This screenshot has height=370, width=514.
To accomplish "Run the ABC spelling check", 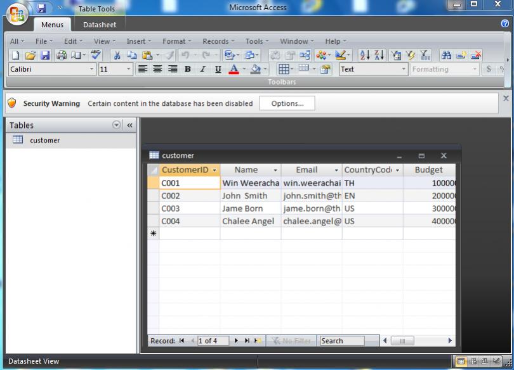I will 96,54.
